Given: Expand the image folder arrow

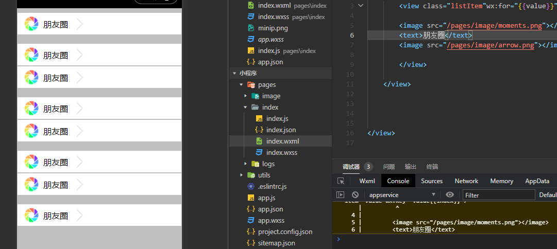Looking at the screenshot, I should 245,96.
